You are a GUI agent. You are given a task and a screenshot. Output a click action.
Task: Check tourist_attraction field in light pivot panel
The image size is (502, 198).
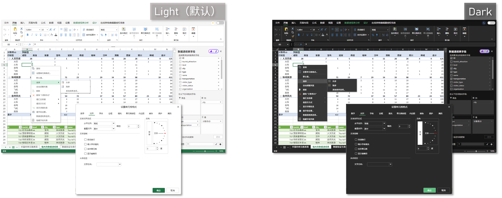pyautogui.click(x=180, y=61)
